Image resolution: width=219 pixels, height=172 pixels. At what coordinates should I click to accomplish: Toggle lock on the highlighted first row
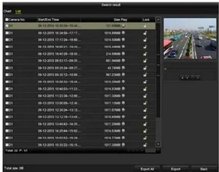(145, 26)
